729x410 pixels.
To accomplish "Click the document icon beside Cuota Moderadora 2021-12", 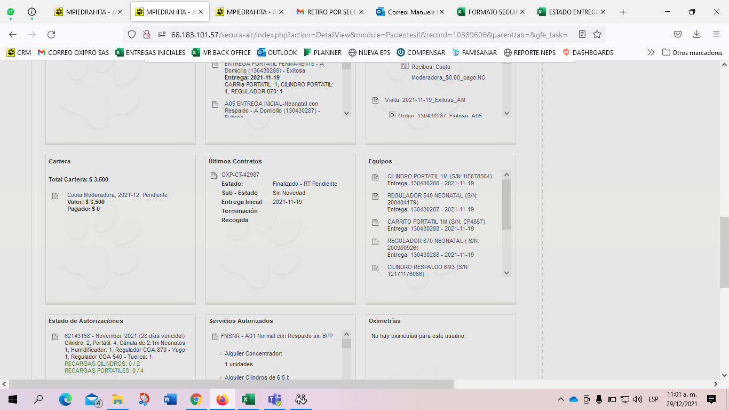I will [x=56, y=196].
